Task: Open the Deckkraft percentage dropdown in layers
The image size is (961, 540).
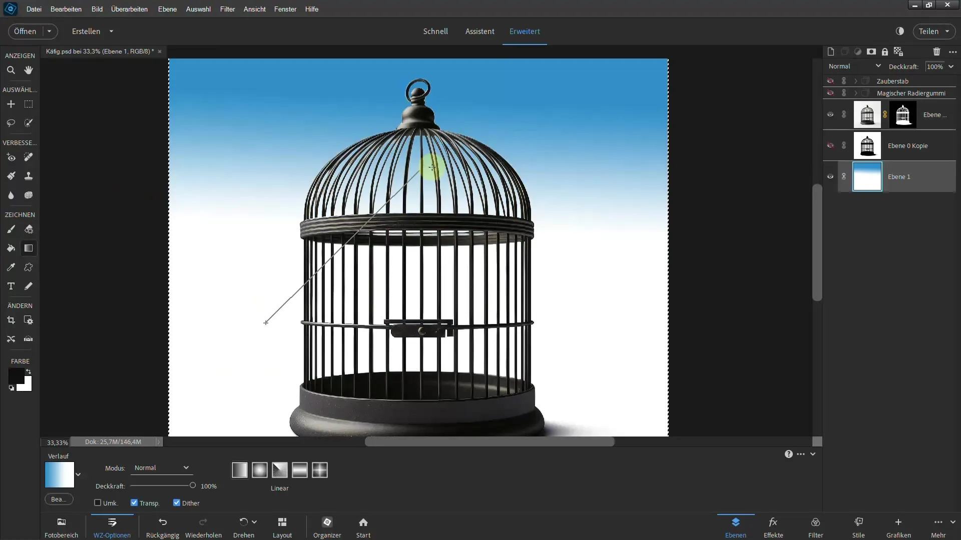Action: [951, 66]
